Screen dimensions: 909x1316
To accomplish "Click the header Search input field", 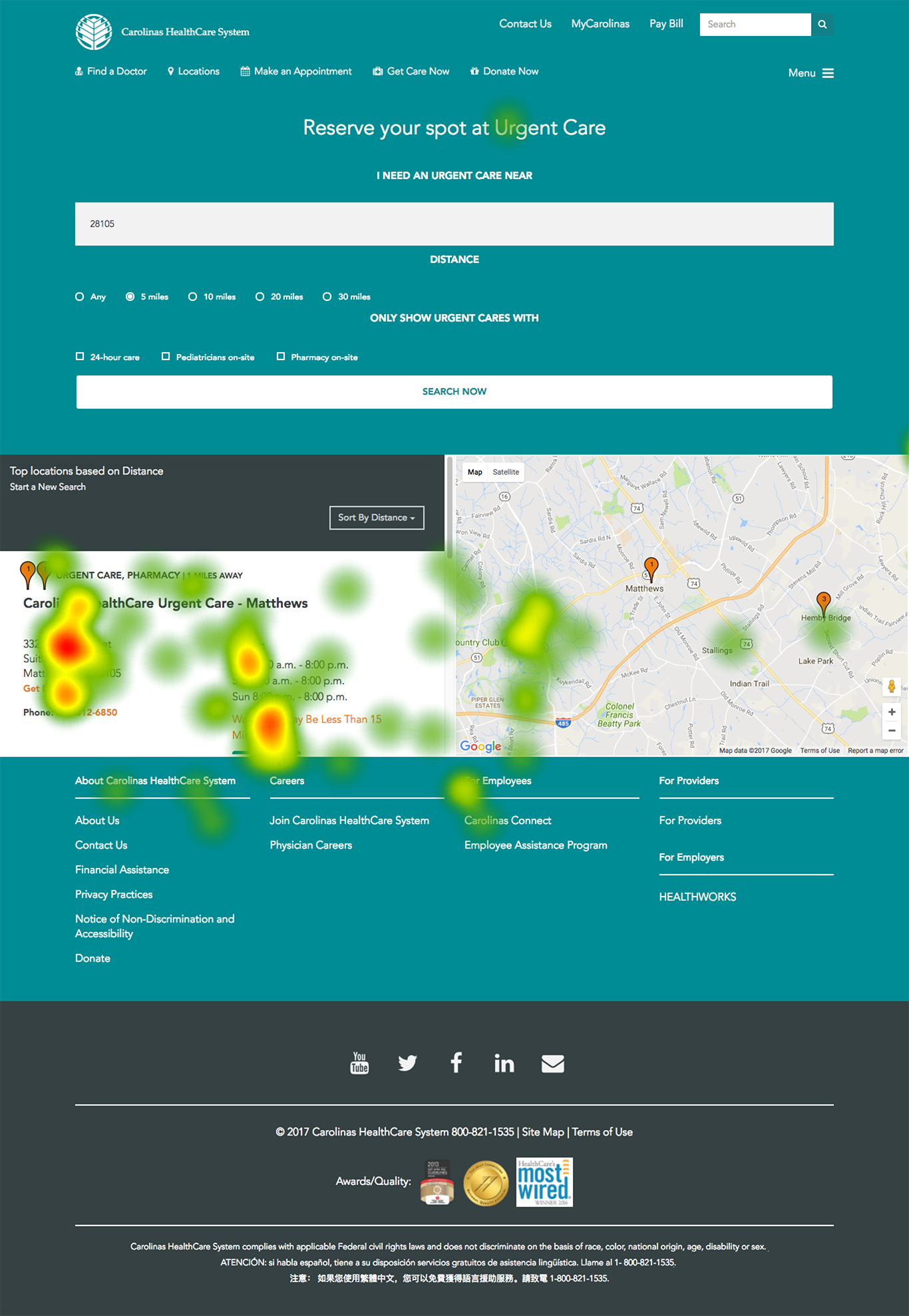I will [x=755, y=25].
